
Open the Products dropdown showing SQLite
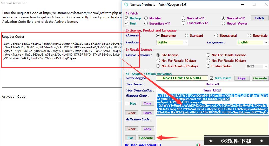coord(172,42)
